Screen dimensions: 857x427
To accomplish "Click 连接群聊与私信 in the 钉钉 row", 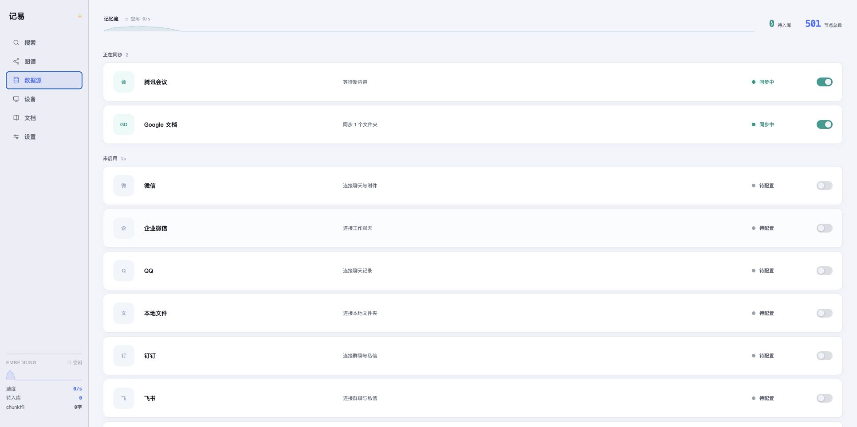I will click(x=360, y=356).
